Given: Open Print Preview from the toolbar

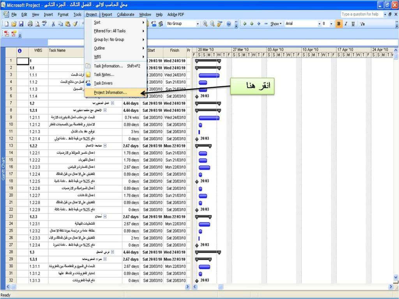Looking at the screenshot, I should (37, 24).
